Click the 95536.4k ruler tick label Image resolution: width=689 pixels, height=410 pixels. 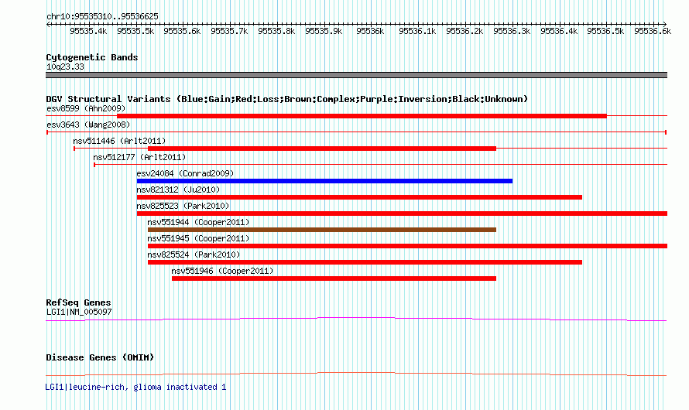pos(559,31)
